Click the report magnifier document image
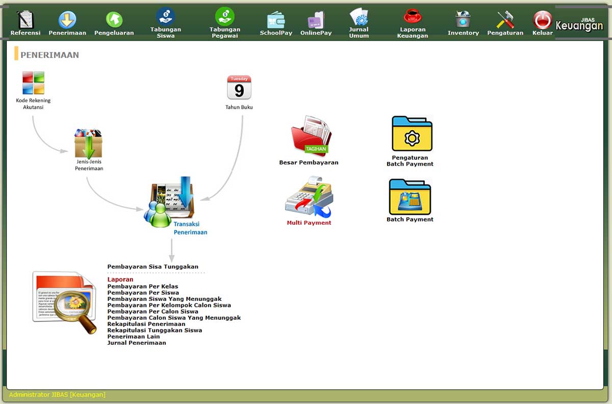The width and height of the screenshot is (612, 404). pyautogui.click(x=65, y=302)
